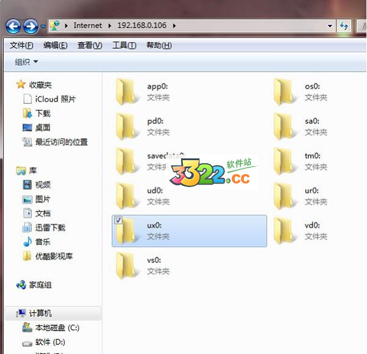This screenshot has height=354, width=367.
Task: Expand the arrow after 192.168.0.106
Action: 174,26
